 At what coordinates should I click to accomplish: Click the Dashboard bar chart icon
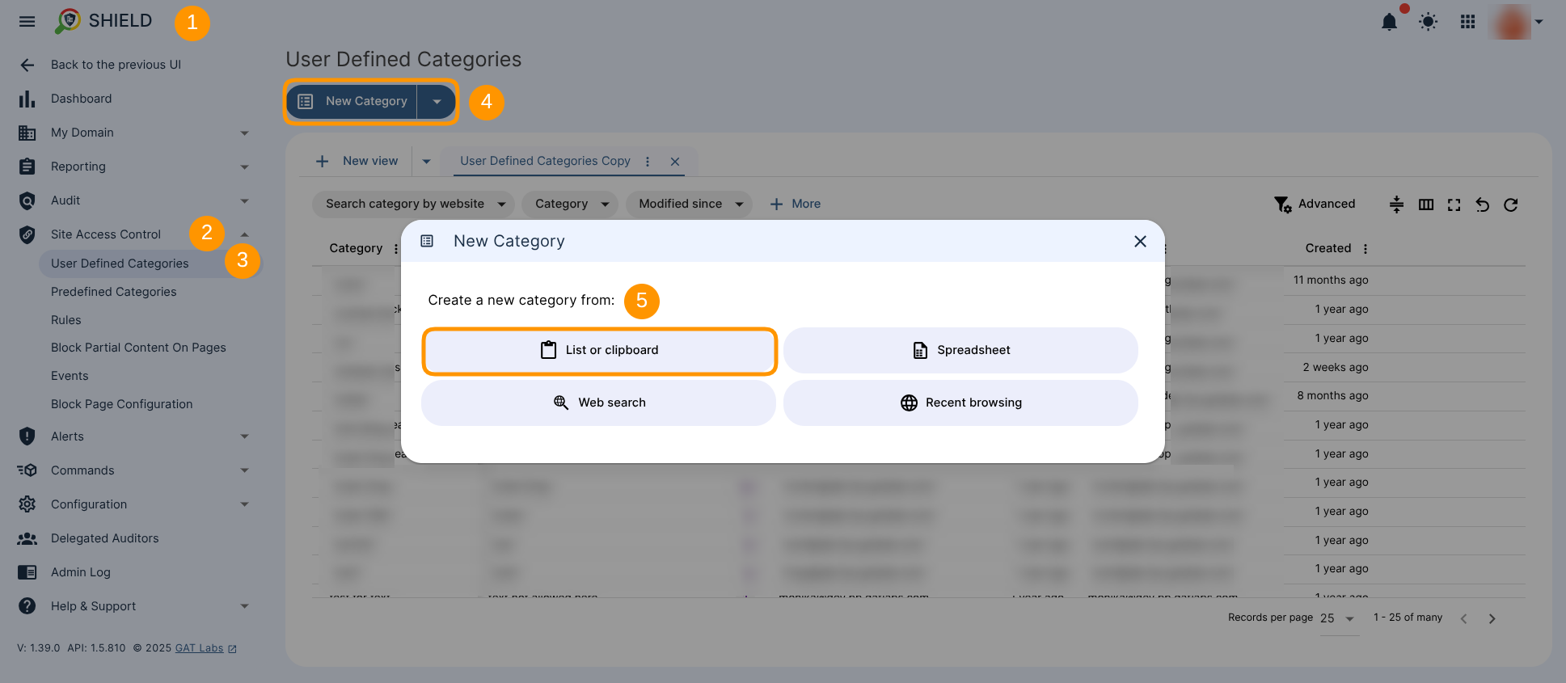click(x=27, y=99)
